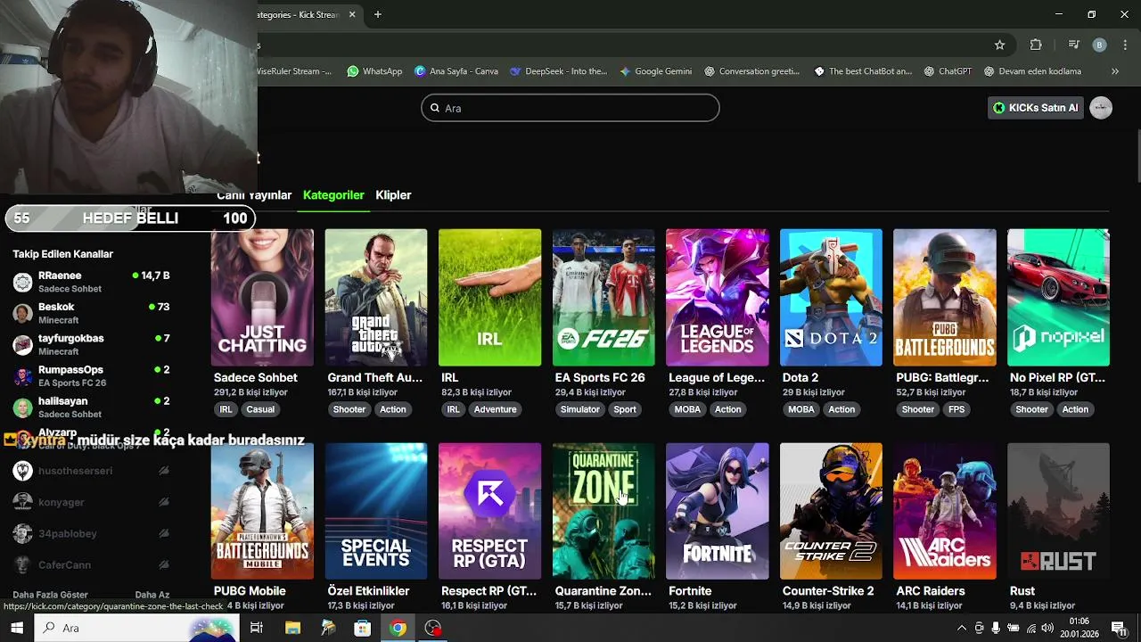Open the RRaenee followed channel
This screenshot has height=642, width=1141.
click(x=92, y=282)
